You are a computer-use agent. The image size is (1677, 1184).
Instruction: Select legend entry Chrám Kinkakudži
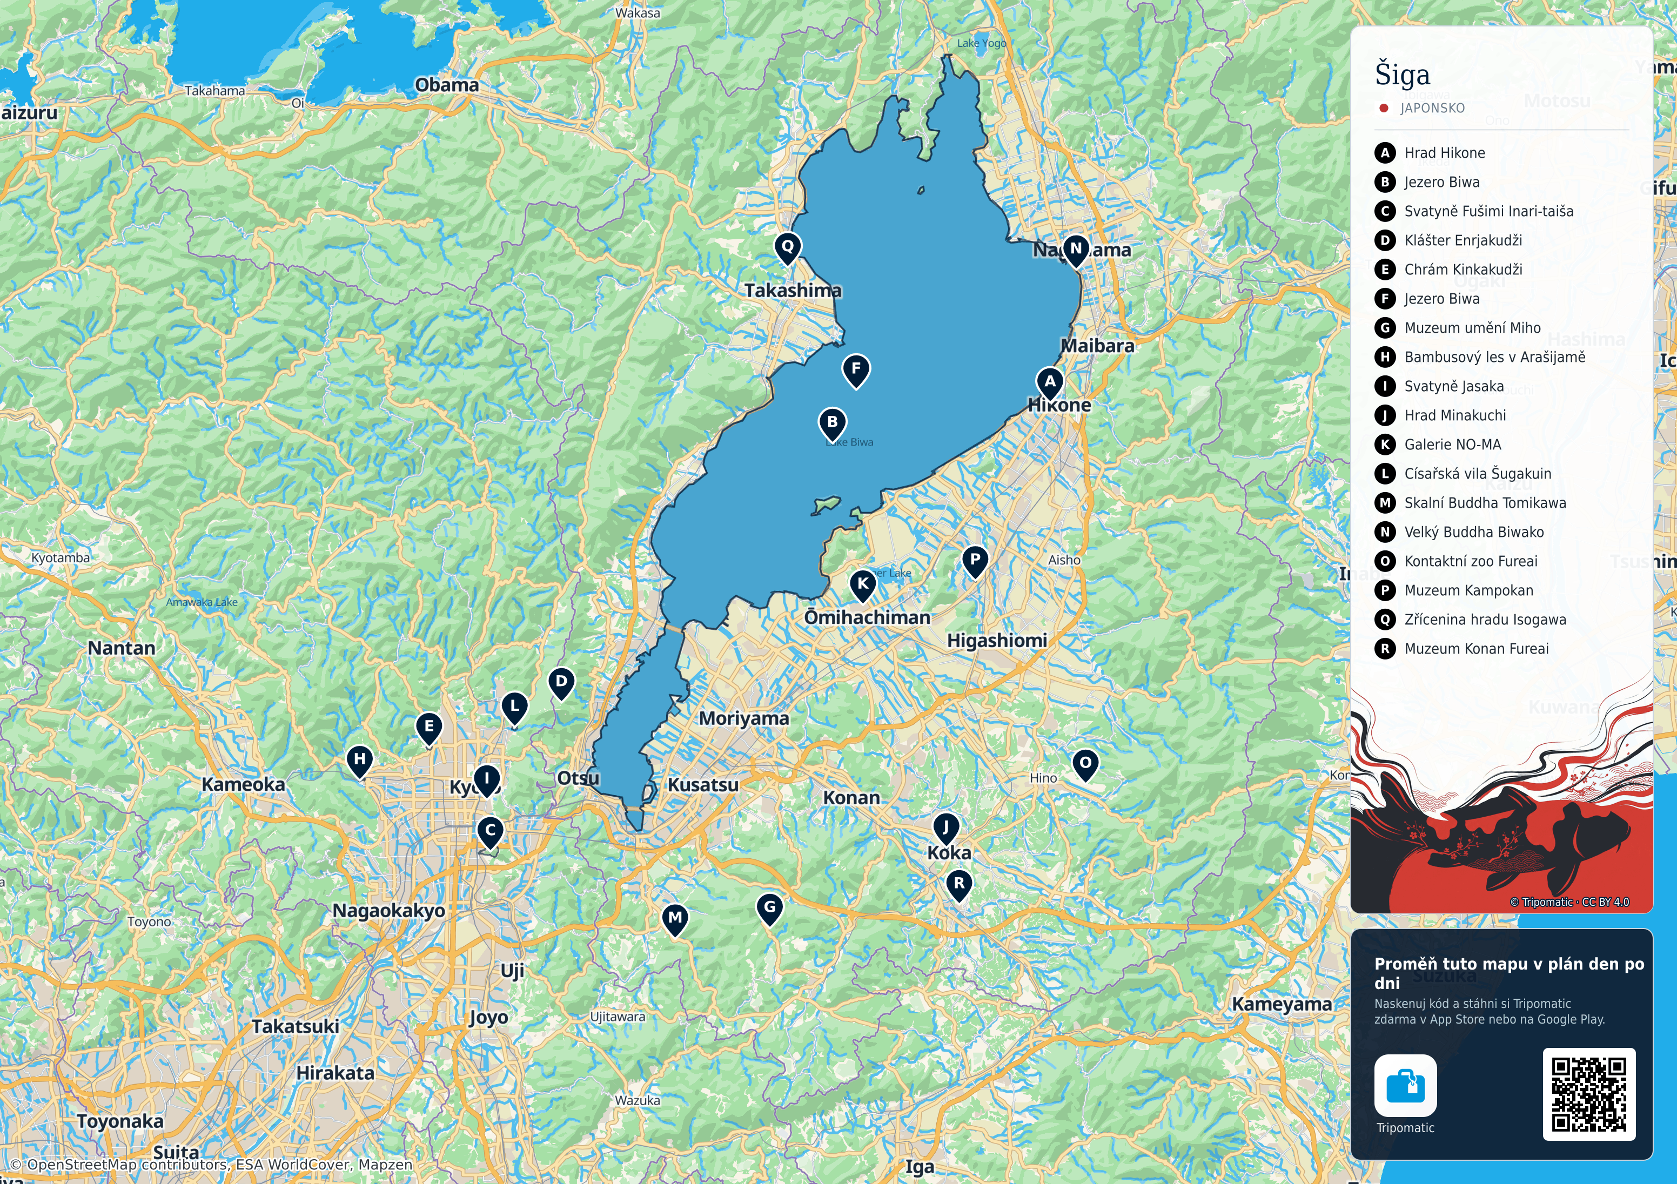click(x=1463, y=270)
